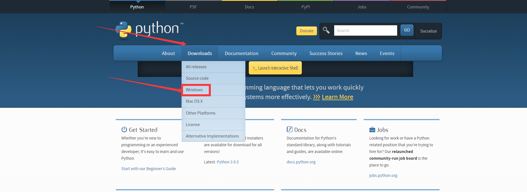
Task: Open the Community top-bar tab
Action: tap(418, 7)
